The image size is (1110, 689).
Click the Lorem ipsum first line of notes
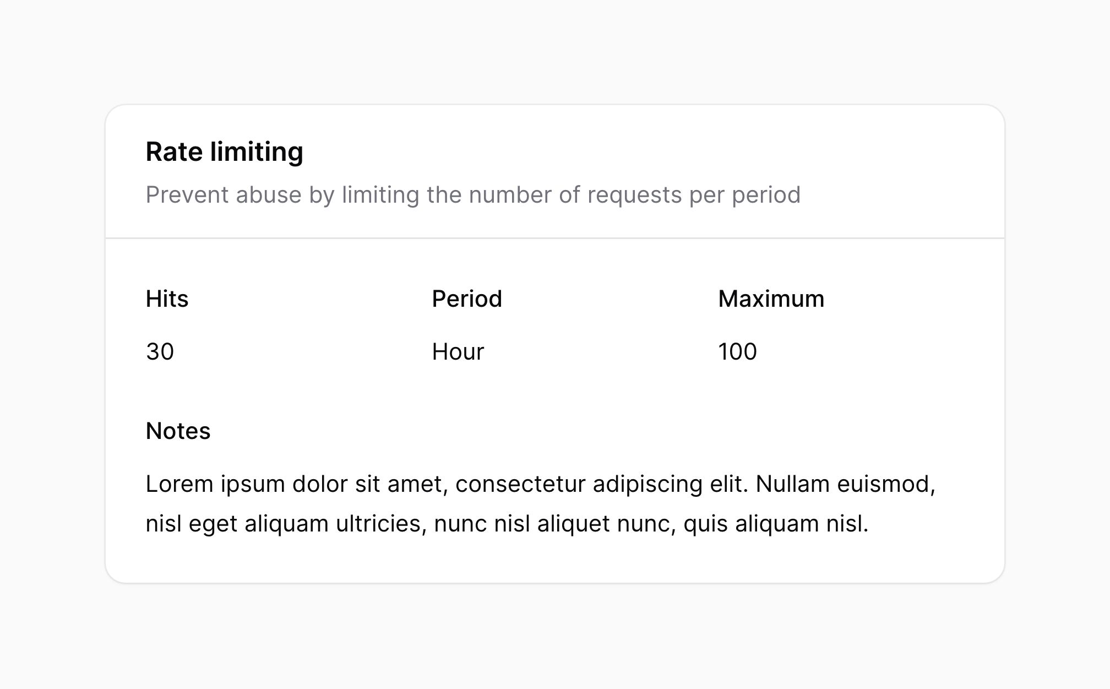point(541,485)
